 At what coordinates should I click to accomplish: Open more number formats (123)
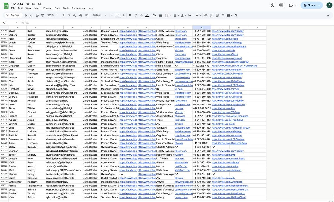pos(87,15)
